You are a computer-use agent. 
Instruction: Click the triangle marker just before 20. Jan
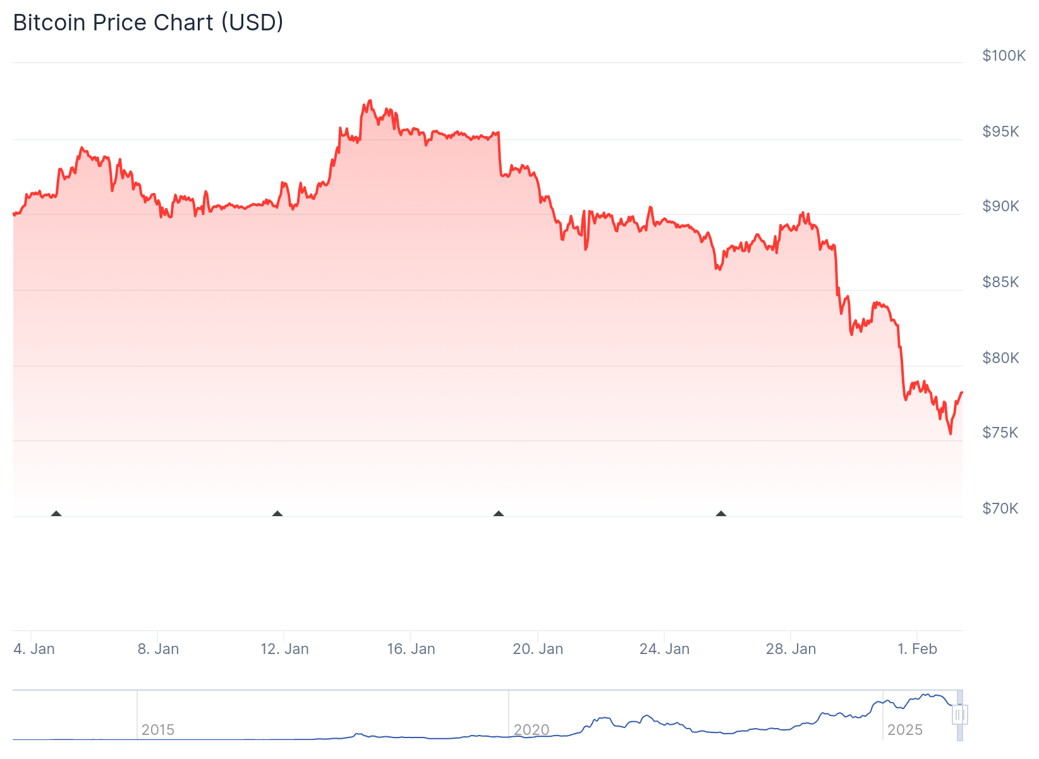[499, 514]
